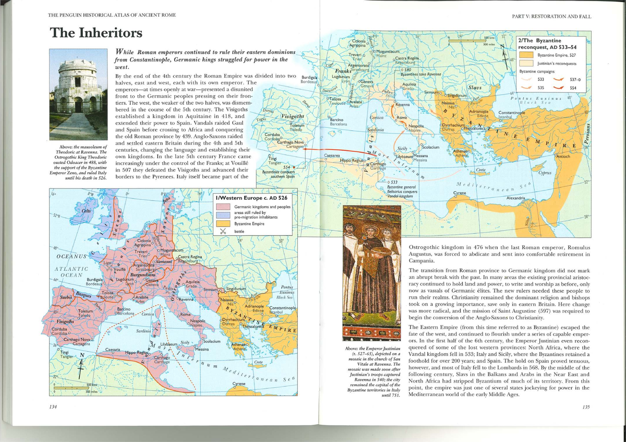Click the 'The Inheritors' chapter heading
626x442 pixels.
(95, 33)
